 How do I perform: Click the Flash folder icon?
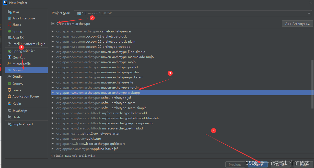(9, 117)
